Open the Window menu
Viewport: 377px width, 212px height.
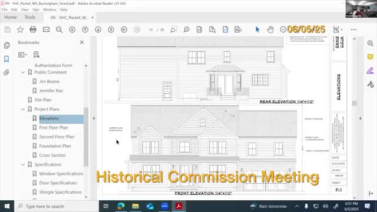(x=49, y=9)
